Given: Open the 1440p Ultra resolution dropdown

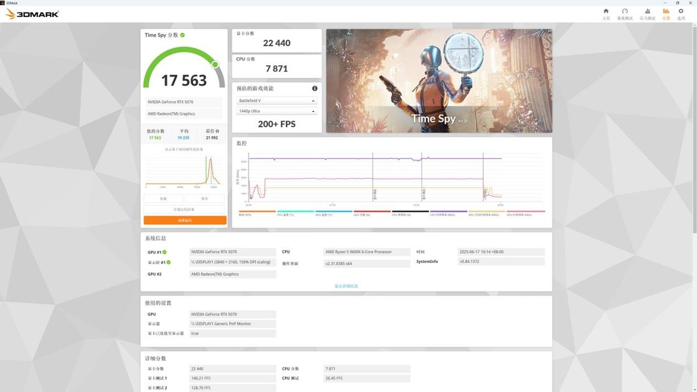Looking at the screenshot, I should [x=276, y=111].
